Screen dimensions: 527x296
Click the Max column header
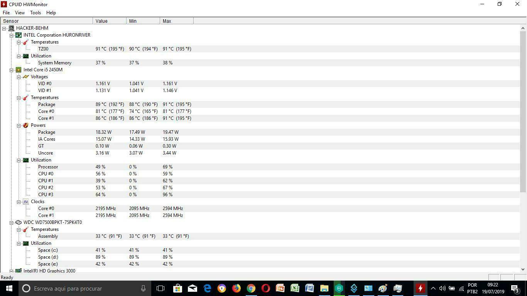click(x=177, y=21)
